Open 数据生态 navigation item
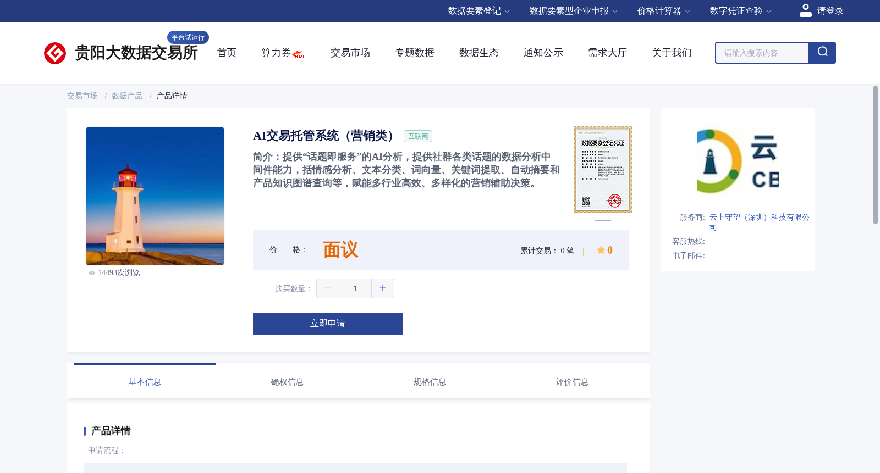The image size is (880, 473). pyautogui.click(x=479, y=53)
